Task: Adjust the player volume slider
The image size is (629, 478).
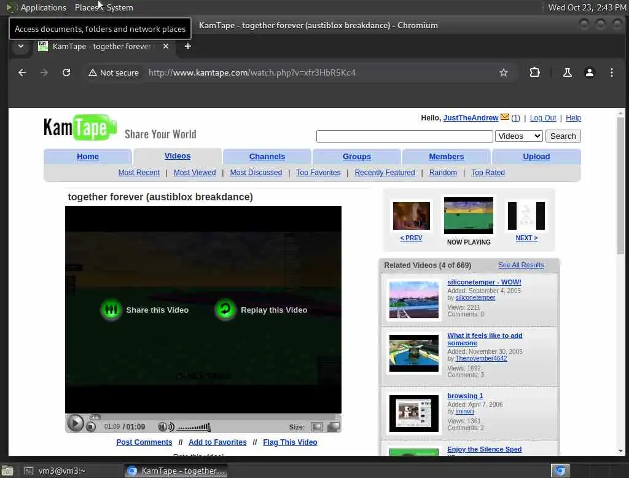Action: tap(193, 427)
